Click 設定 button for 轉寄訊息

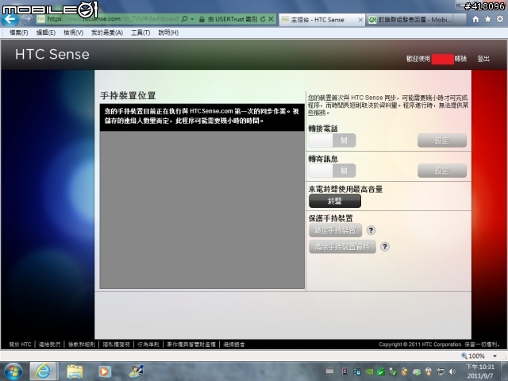pos(442,171)
